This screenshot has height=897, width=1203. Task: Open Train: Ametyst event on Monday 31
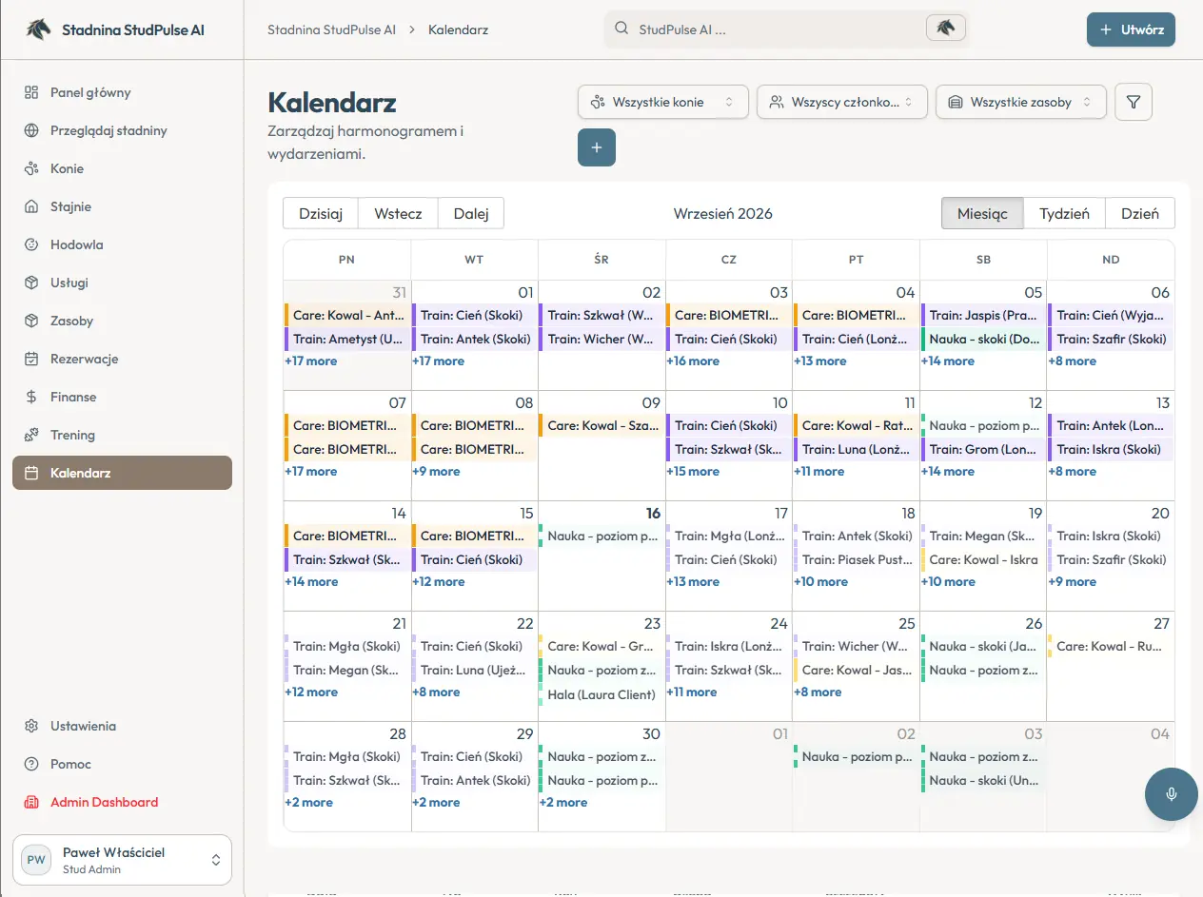click(347, 339)
